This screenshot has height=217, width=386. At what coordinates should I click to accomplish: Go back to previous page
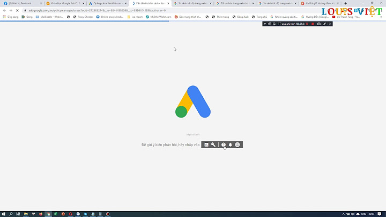click(x=4, y=10)
